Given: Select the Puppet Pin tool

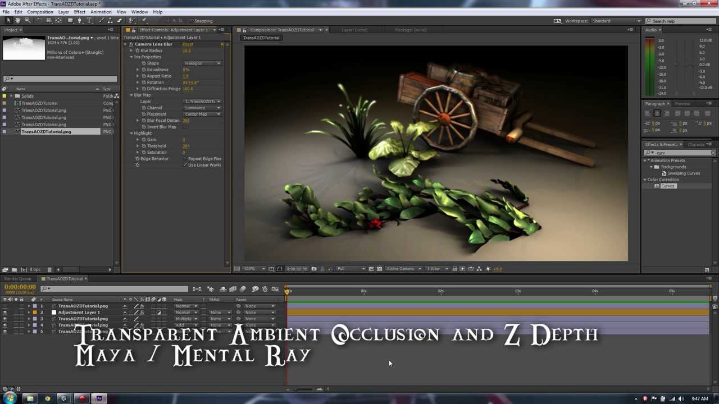Looking at the screenshot, I should [x=144, y=21].
